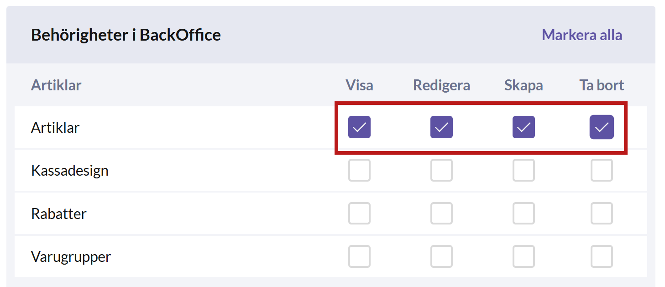The image size is (665, 287).
Task: Tick Skapa box for Varugrupper
Action: point(524,256)
